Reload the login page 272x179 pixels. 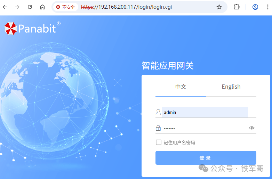point(30,7)
